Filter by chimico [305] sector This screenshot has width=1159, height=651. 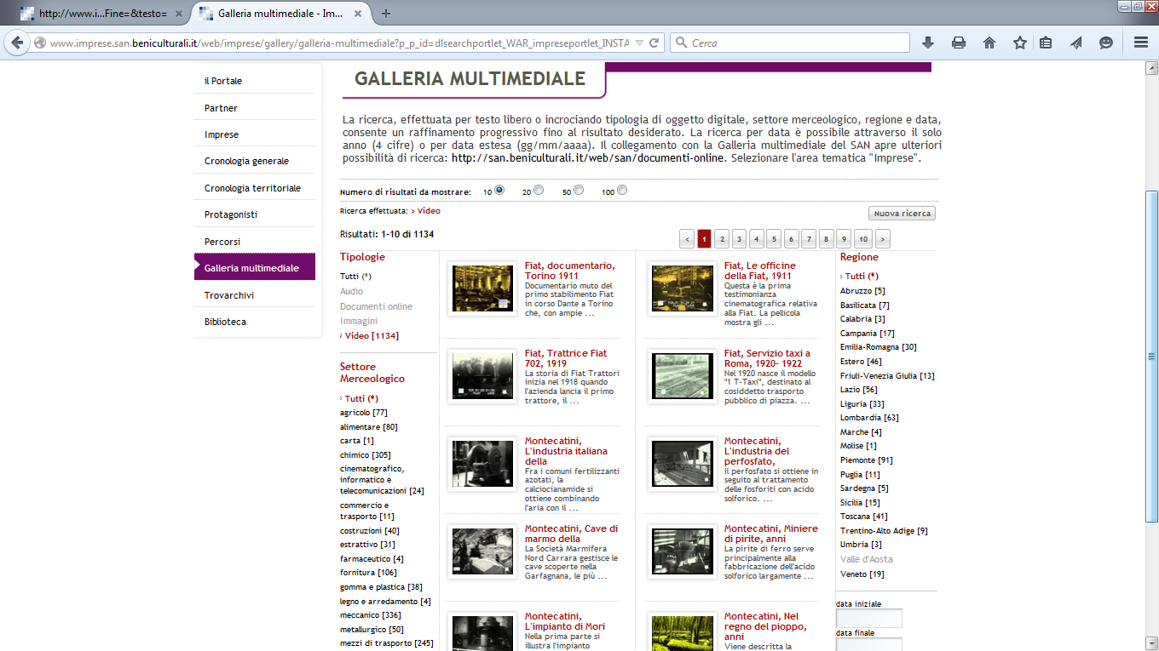pos(366,454)
